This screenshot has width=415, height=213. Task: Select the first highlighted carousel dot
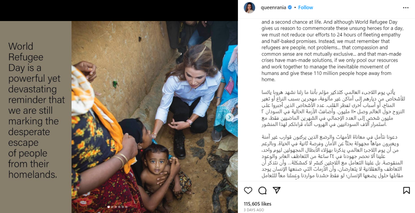[109, 207]
